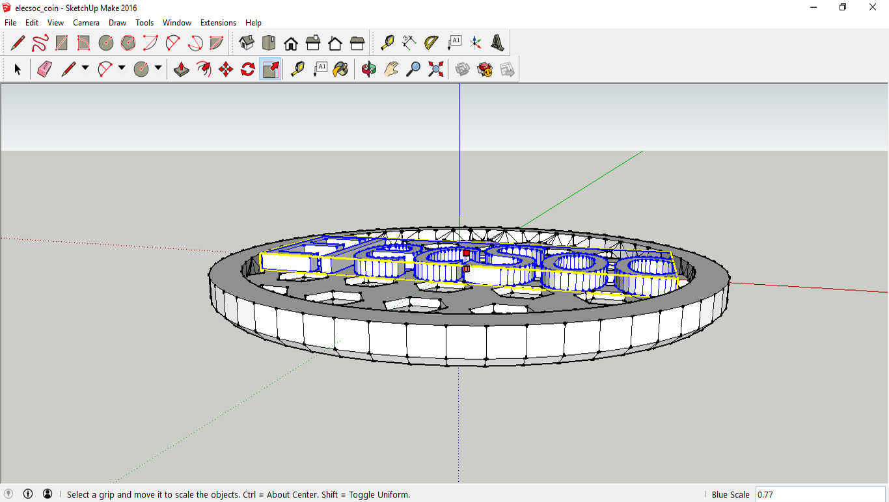
Task: Click the Tape Measure tool beside Dimensions
Action: (387, 44)
